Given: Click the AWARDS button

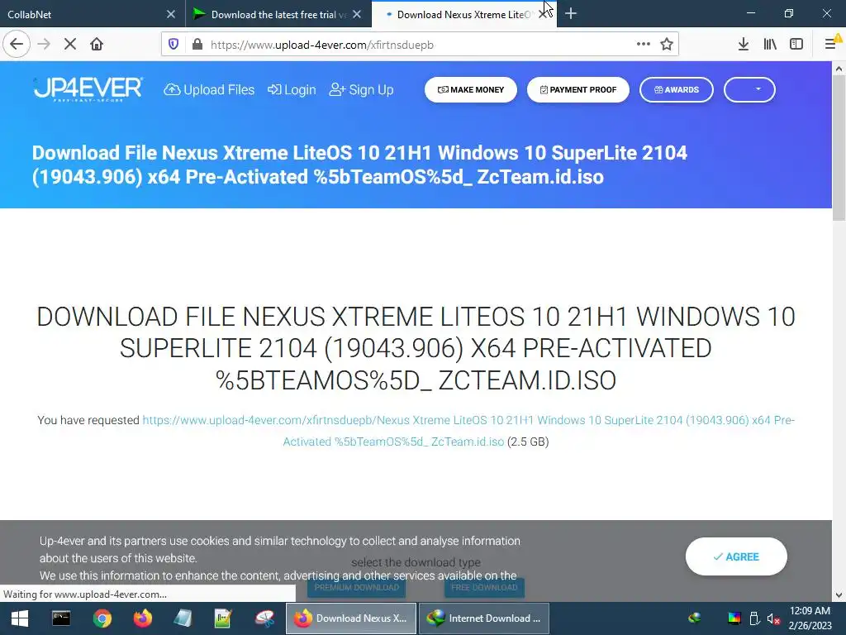Looking at the screenshot, I should pos(676,89).
